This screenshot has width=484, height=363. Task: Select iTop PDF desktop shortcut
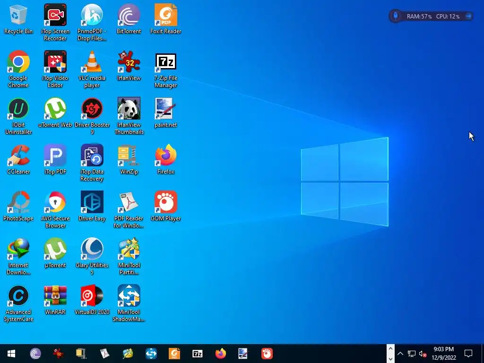pos(55,160)
